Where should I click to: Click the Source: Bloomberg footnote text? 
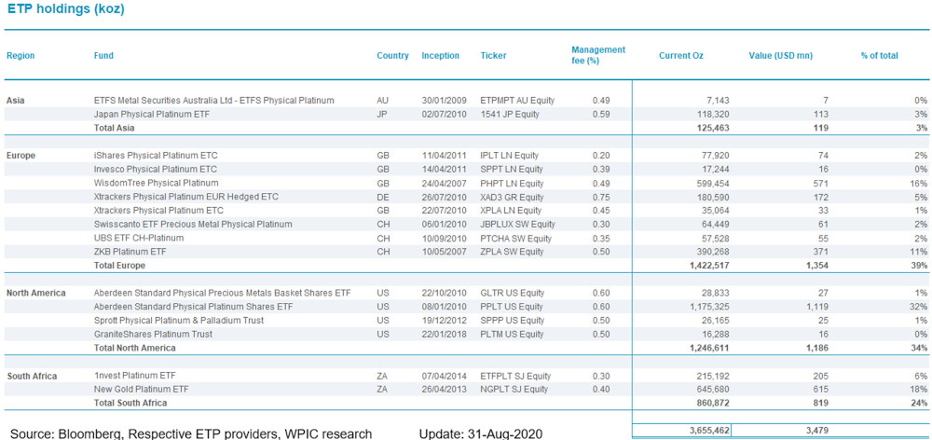tap(191, 433)
